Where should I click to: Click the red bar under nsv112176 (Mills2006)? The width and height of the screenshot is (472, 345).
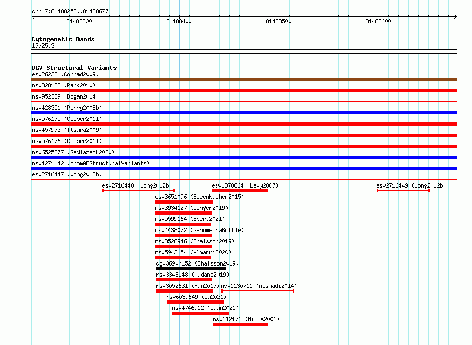pyautogui.click(x=241, y=324)
